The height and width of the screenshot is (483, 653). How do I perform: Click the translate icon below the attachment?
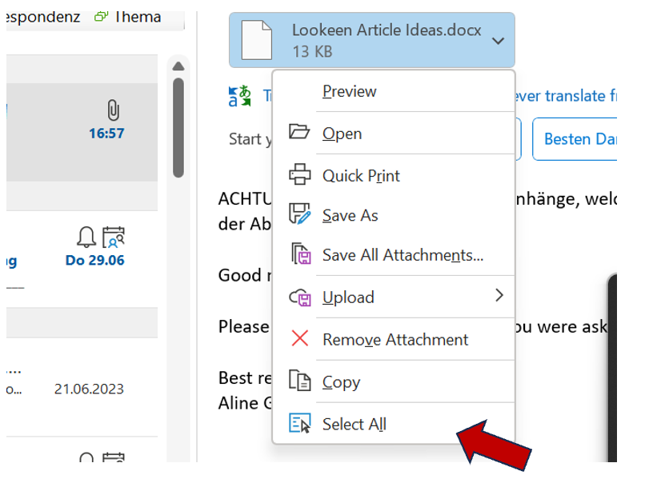(239, 97)
